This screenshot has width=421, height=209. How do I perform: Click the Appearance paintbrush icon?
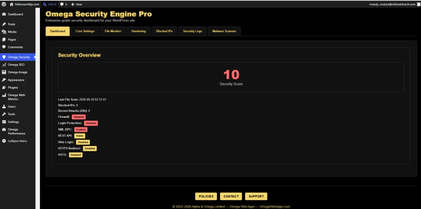tap(4, 80)
